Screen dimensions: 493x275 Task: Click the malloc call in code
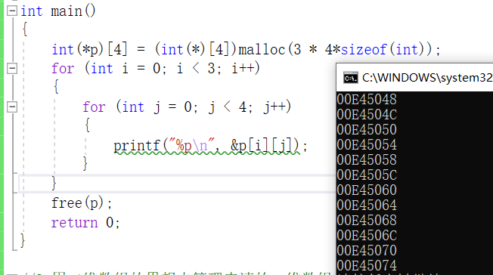click(x=340, y=50)
